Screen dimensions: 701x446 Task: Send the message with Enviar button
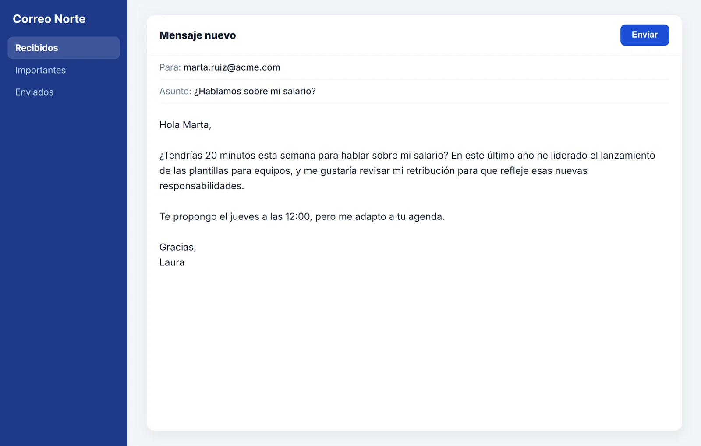coord(644,35)
